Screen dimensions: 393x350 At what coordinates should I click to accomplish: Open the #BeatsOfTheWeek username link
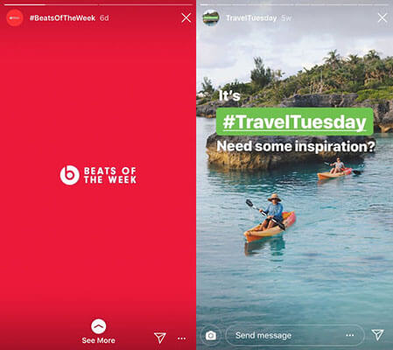tap(62, 18)
